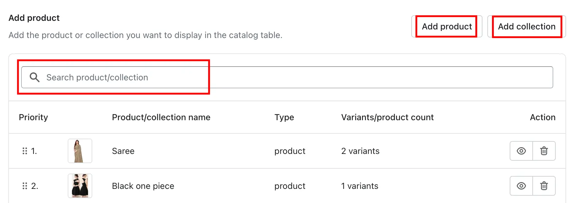Click the Add collection button
This screenshot has height=203, width=575.
pyautogui.click(x=526, y=27)
